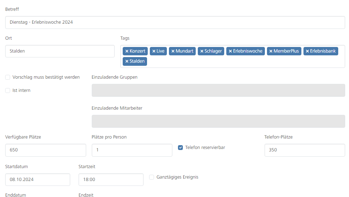Screen dimensions: 349x197
Task: Enable 'Vorschlag muss bestätigt werden' checkbox
Action: (8, 77)
